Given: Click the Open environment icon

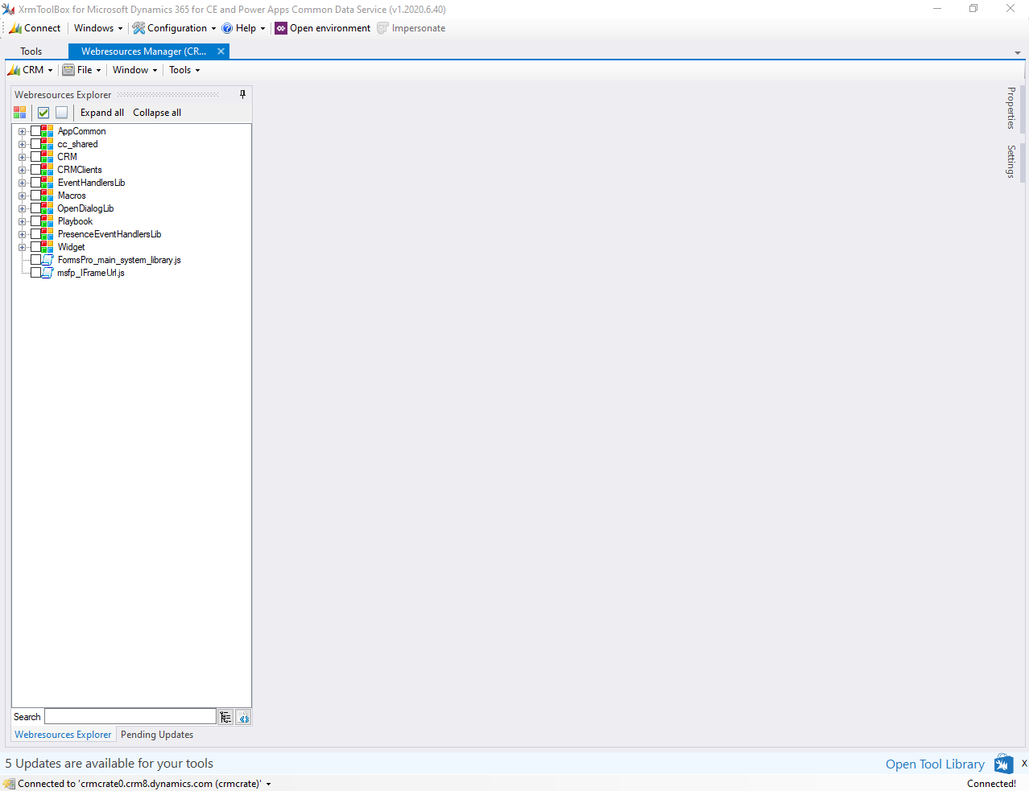Looking at the screenshot, I should point(281,27).
